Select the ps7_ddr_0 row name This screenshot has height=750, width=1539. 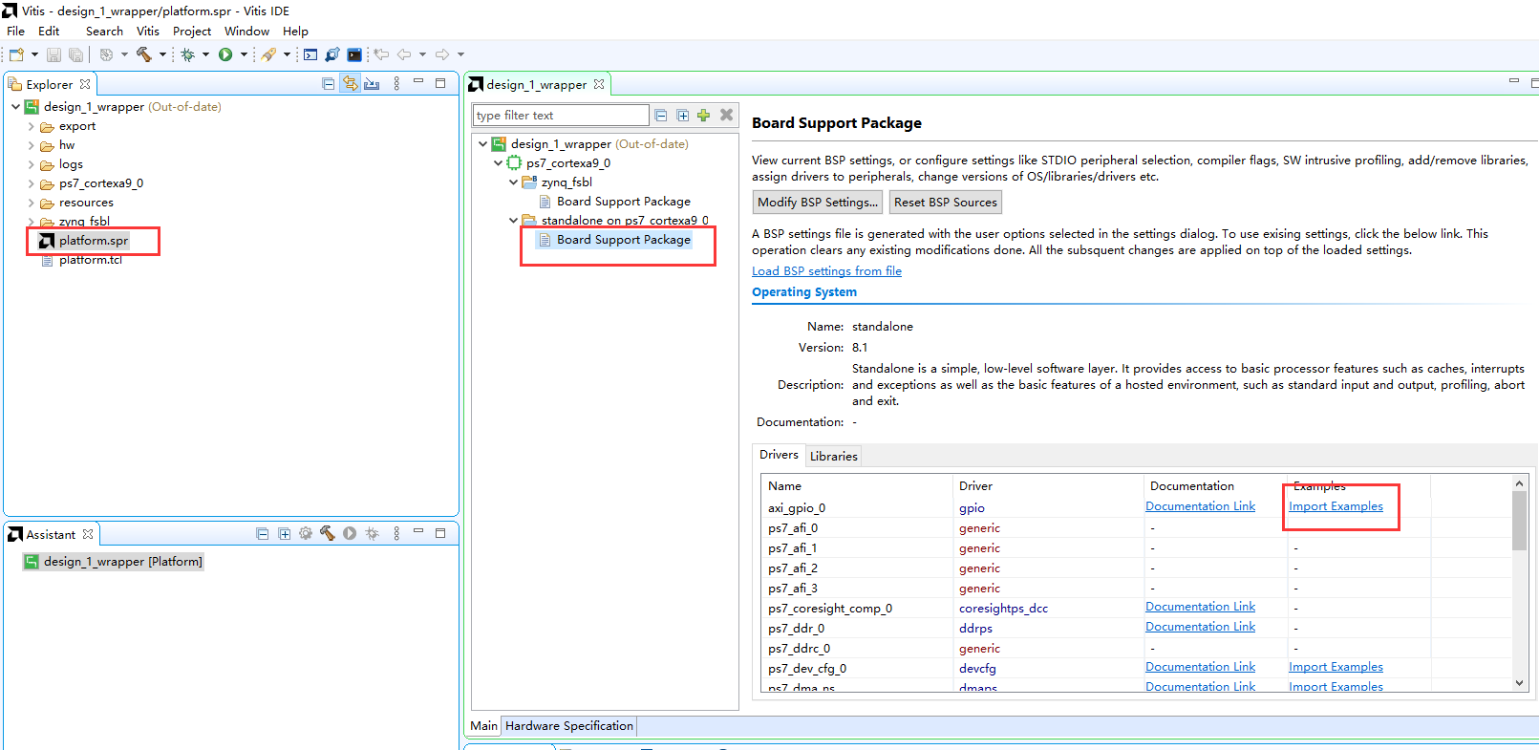[796, 629]
